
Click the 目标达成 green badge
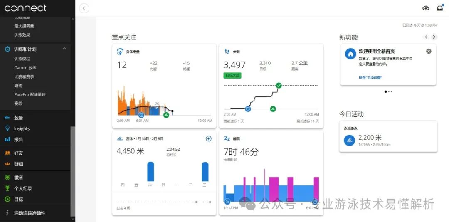click(232, 76)
